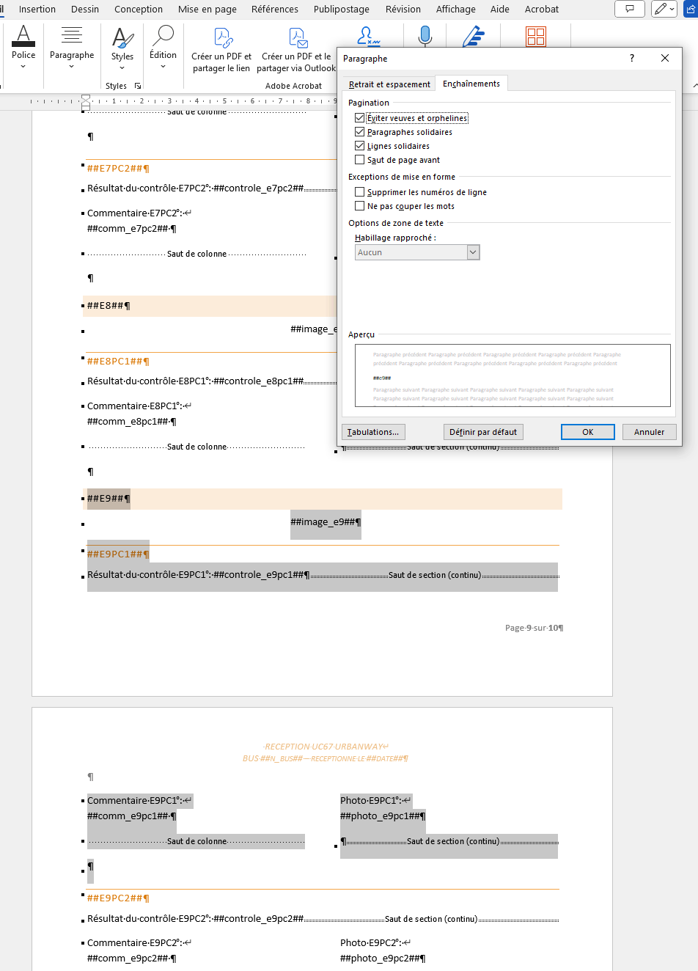Click the ##E9PC1## orange heading
This screenshot has width=698, height=971.
click(118, 554)
